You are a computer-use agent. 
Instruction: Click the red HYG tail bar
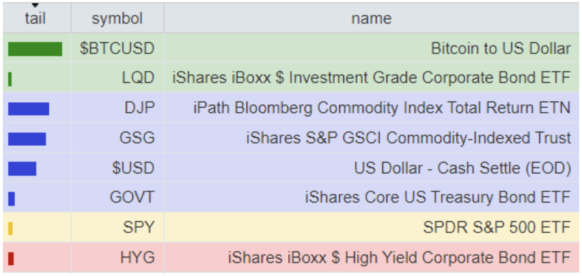click(x=11, y=259)
